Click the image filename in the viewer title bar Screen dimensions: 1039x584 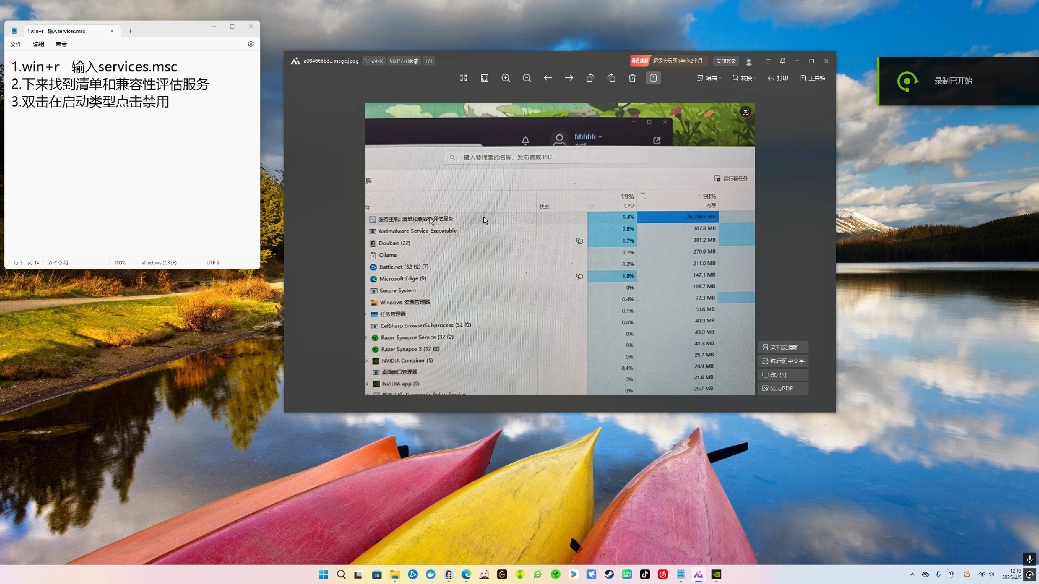(x=331, y=61)
